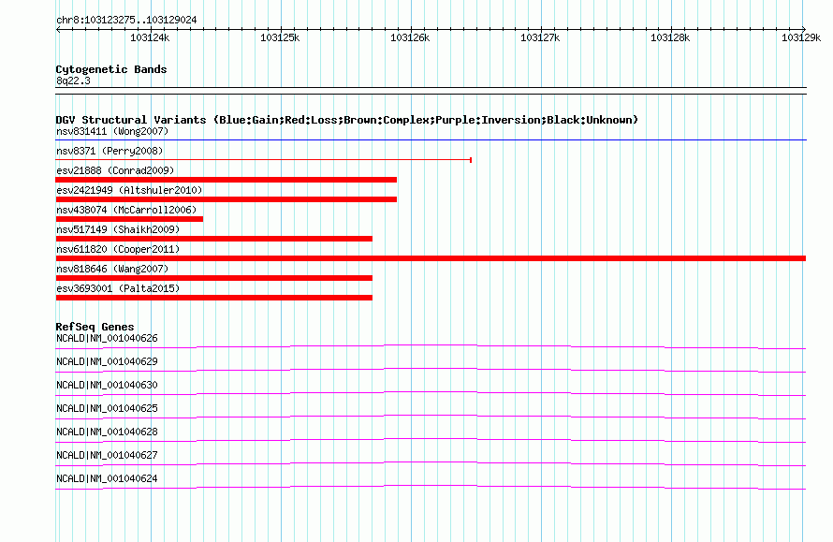833x542 pixels.
Task: Open gene NCALD|NM_001040629 label
Action: pyautogui.click(x=107, y=362)
